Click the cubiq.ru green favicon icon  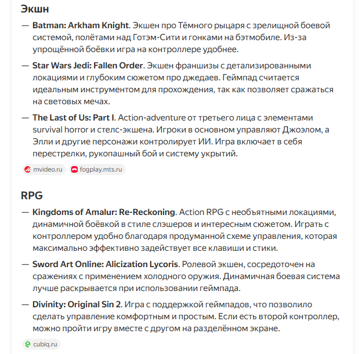[28, 344]
